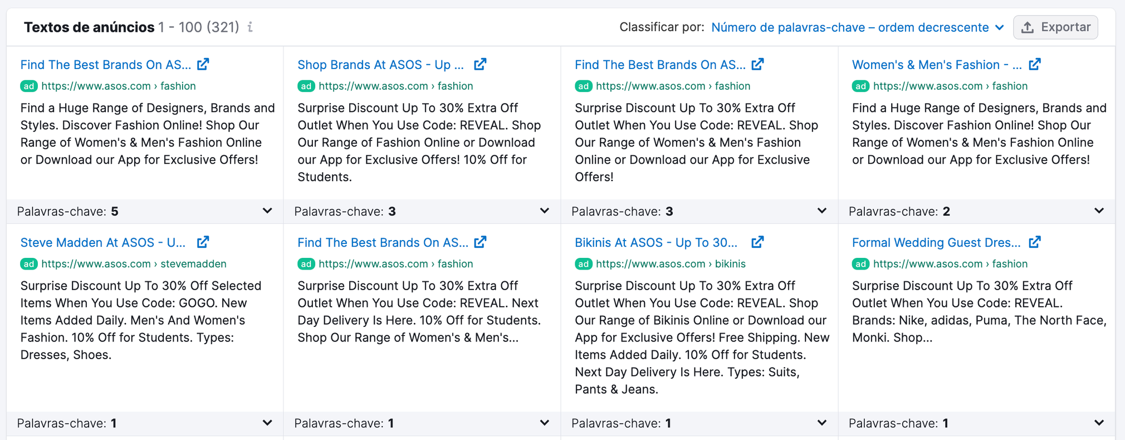This screenshot has width=1125, height=440.
Task: Click the info icon beside Textos de anúncios count
Action: click(x=251, y=27)
